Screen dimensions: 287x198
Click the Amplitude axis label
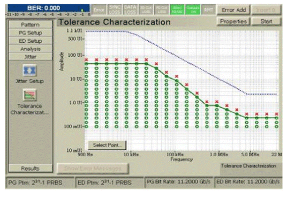(62, 62)
